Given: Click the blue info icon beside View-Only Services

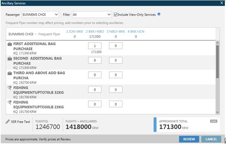Looking at the screenshot, I should pyautogui.click(x=159, y=14).
